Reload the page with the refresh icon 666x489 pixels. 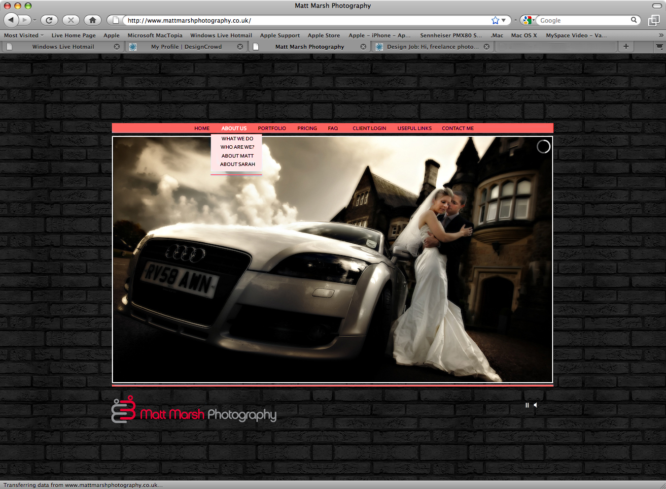click(49, 20)
